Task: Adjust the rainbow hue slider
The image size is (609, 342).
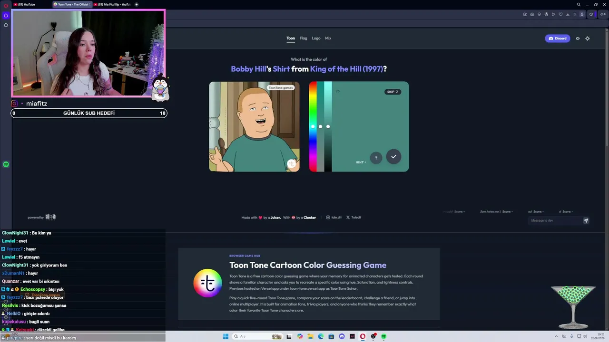Action: [313, 126]
